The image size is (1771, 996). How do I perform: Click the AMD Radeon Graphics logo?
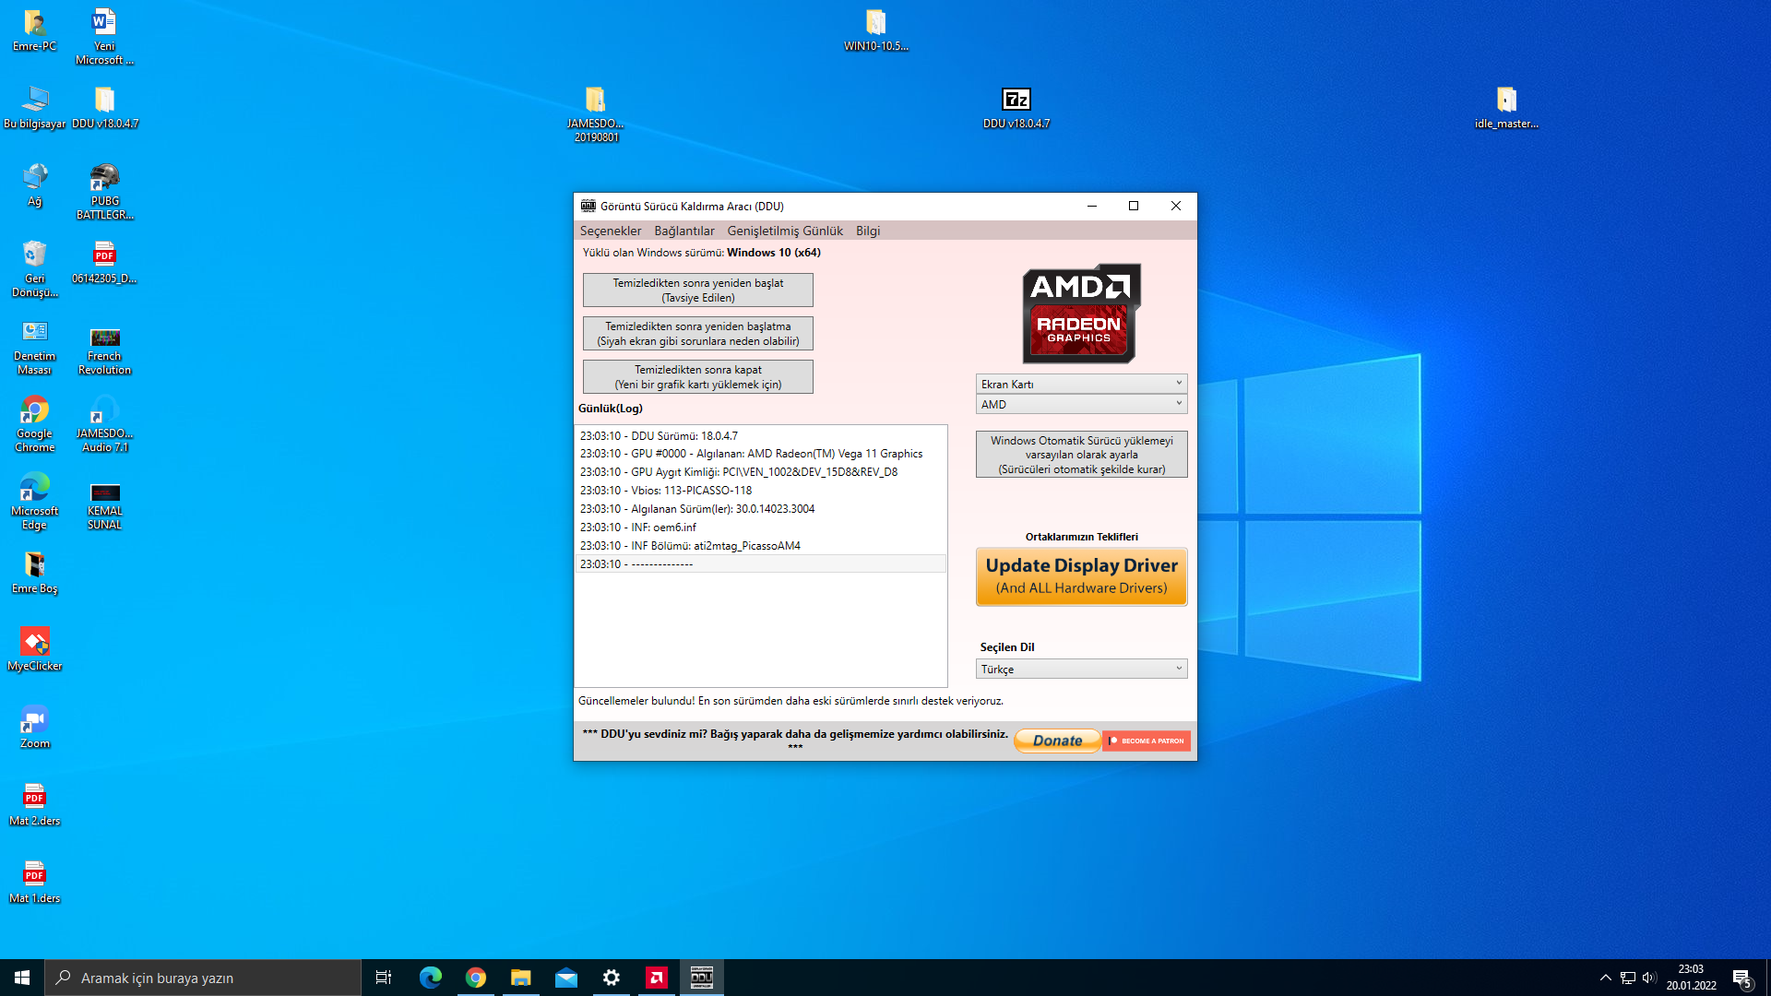[x=1081, y=314]
